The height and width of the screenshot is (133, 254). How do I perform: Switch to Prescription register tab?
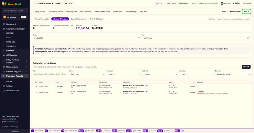[x=42, y=19]
